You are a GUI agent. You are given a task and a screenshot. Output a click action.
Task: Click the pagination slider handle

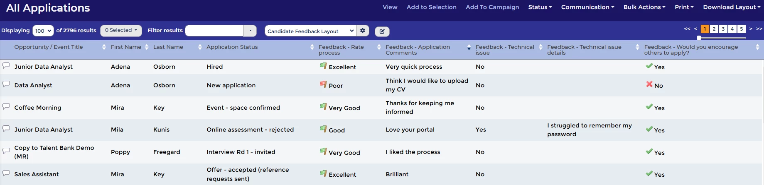pos(699,38)
